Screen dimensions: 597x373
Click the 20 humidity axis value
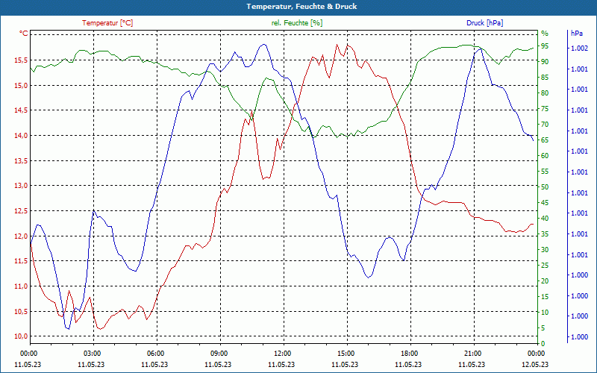[545, 281]
